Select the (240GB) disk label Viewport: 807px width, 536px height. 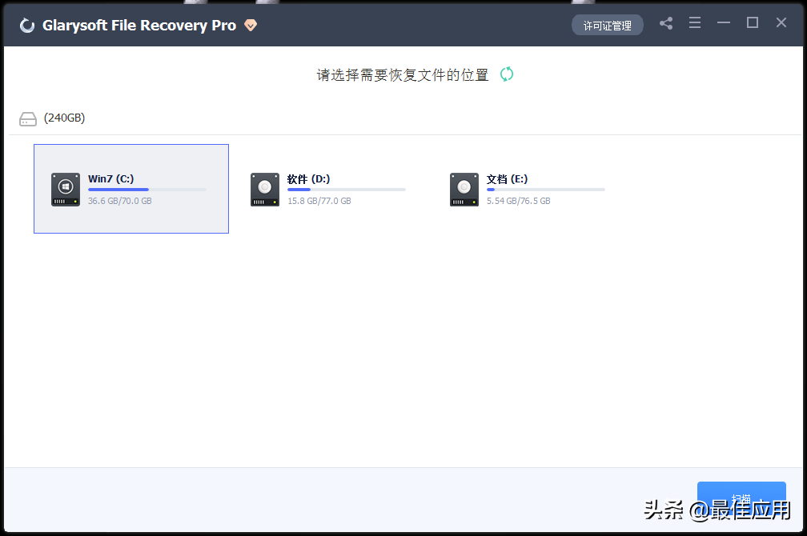[x=64, y=118]
